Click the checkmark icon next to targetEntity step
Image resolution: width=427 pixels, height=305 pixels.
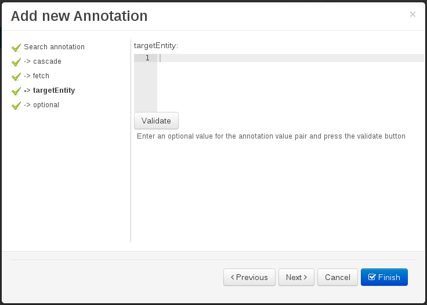click(16, 91)
